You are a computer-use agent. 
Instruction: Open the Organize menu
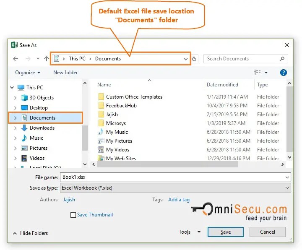(x=28, y=73)
